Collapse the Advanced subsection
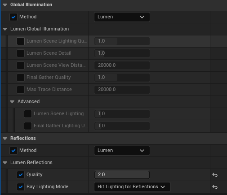This screenshot has width=227, height=195. [12, 102]
